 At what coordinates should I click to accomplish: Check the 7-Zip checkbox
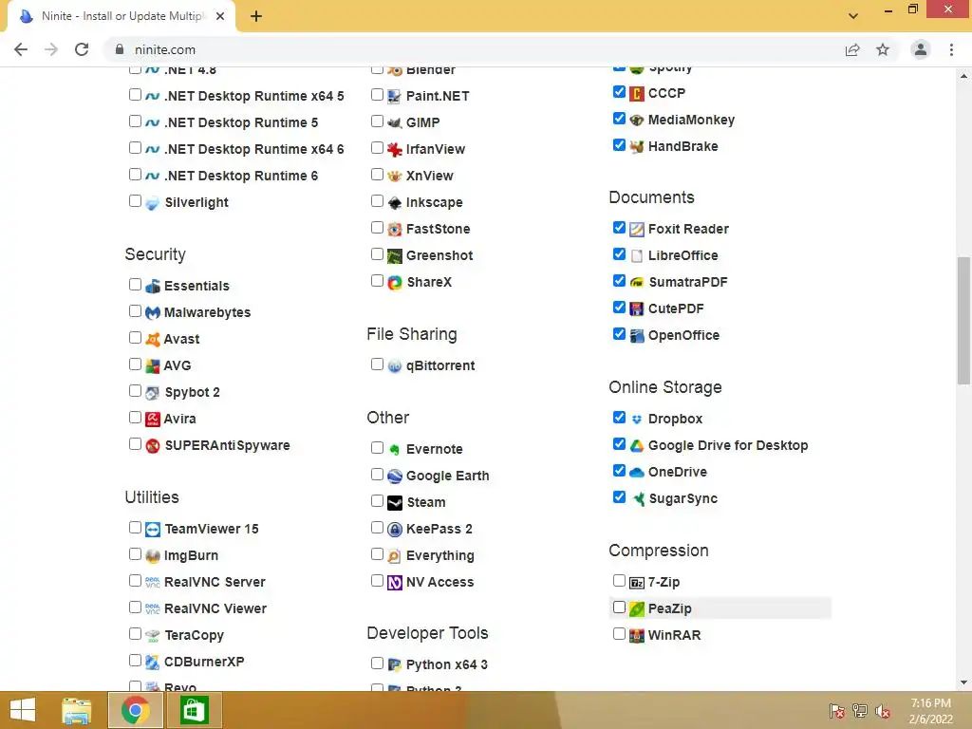point(619,581)
